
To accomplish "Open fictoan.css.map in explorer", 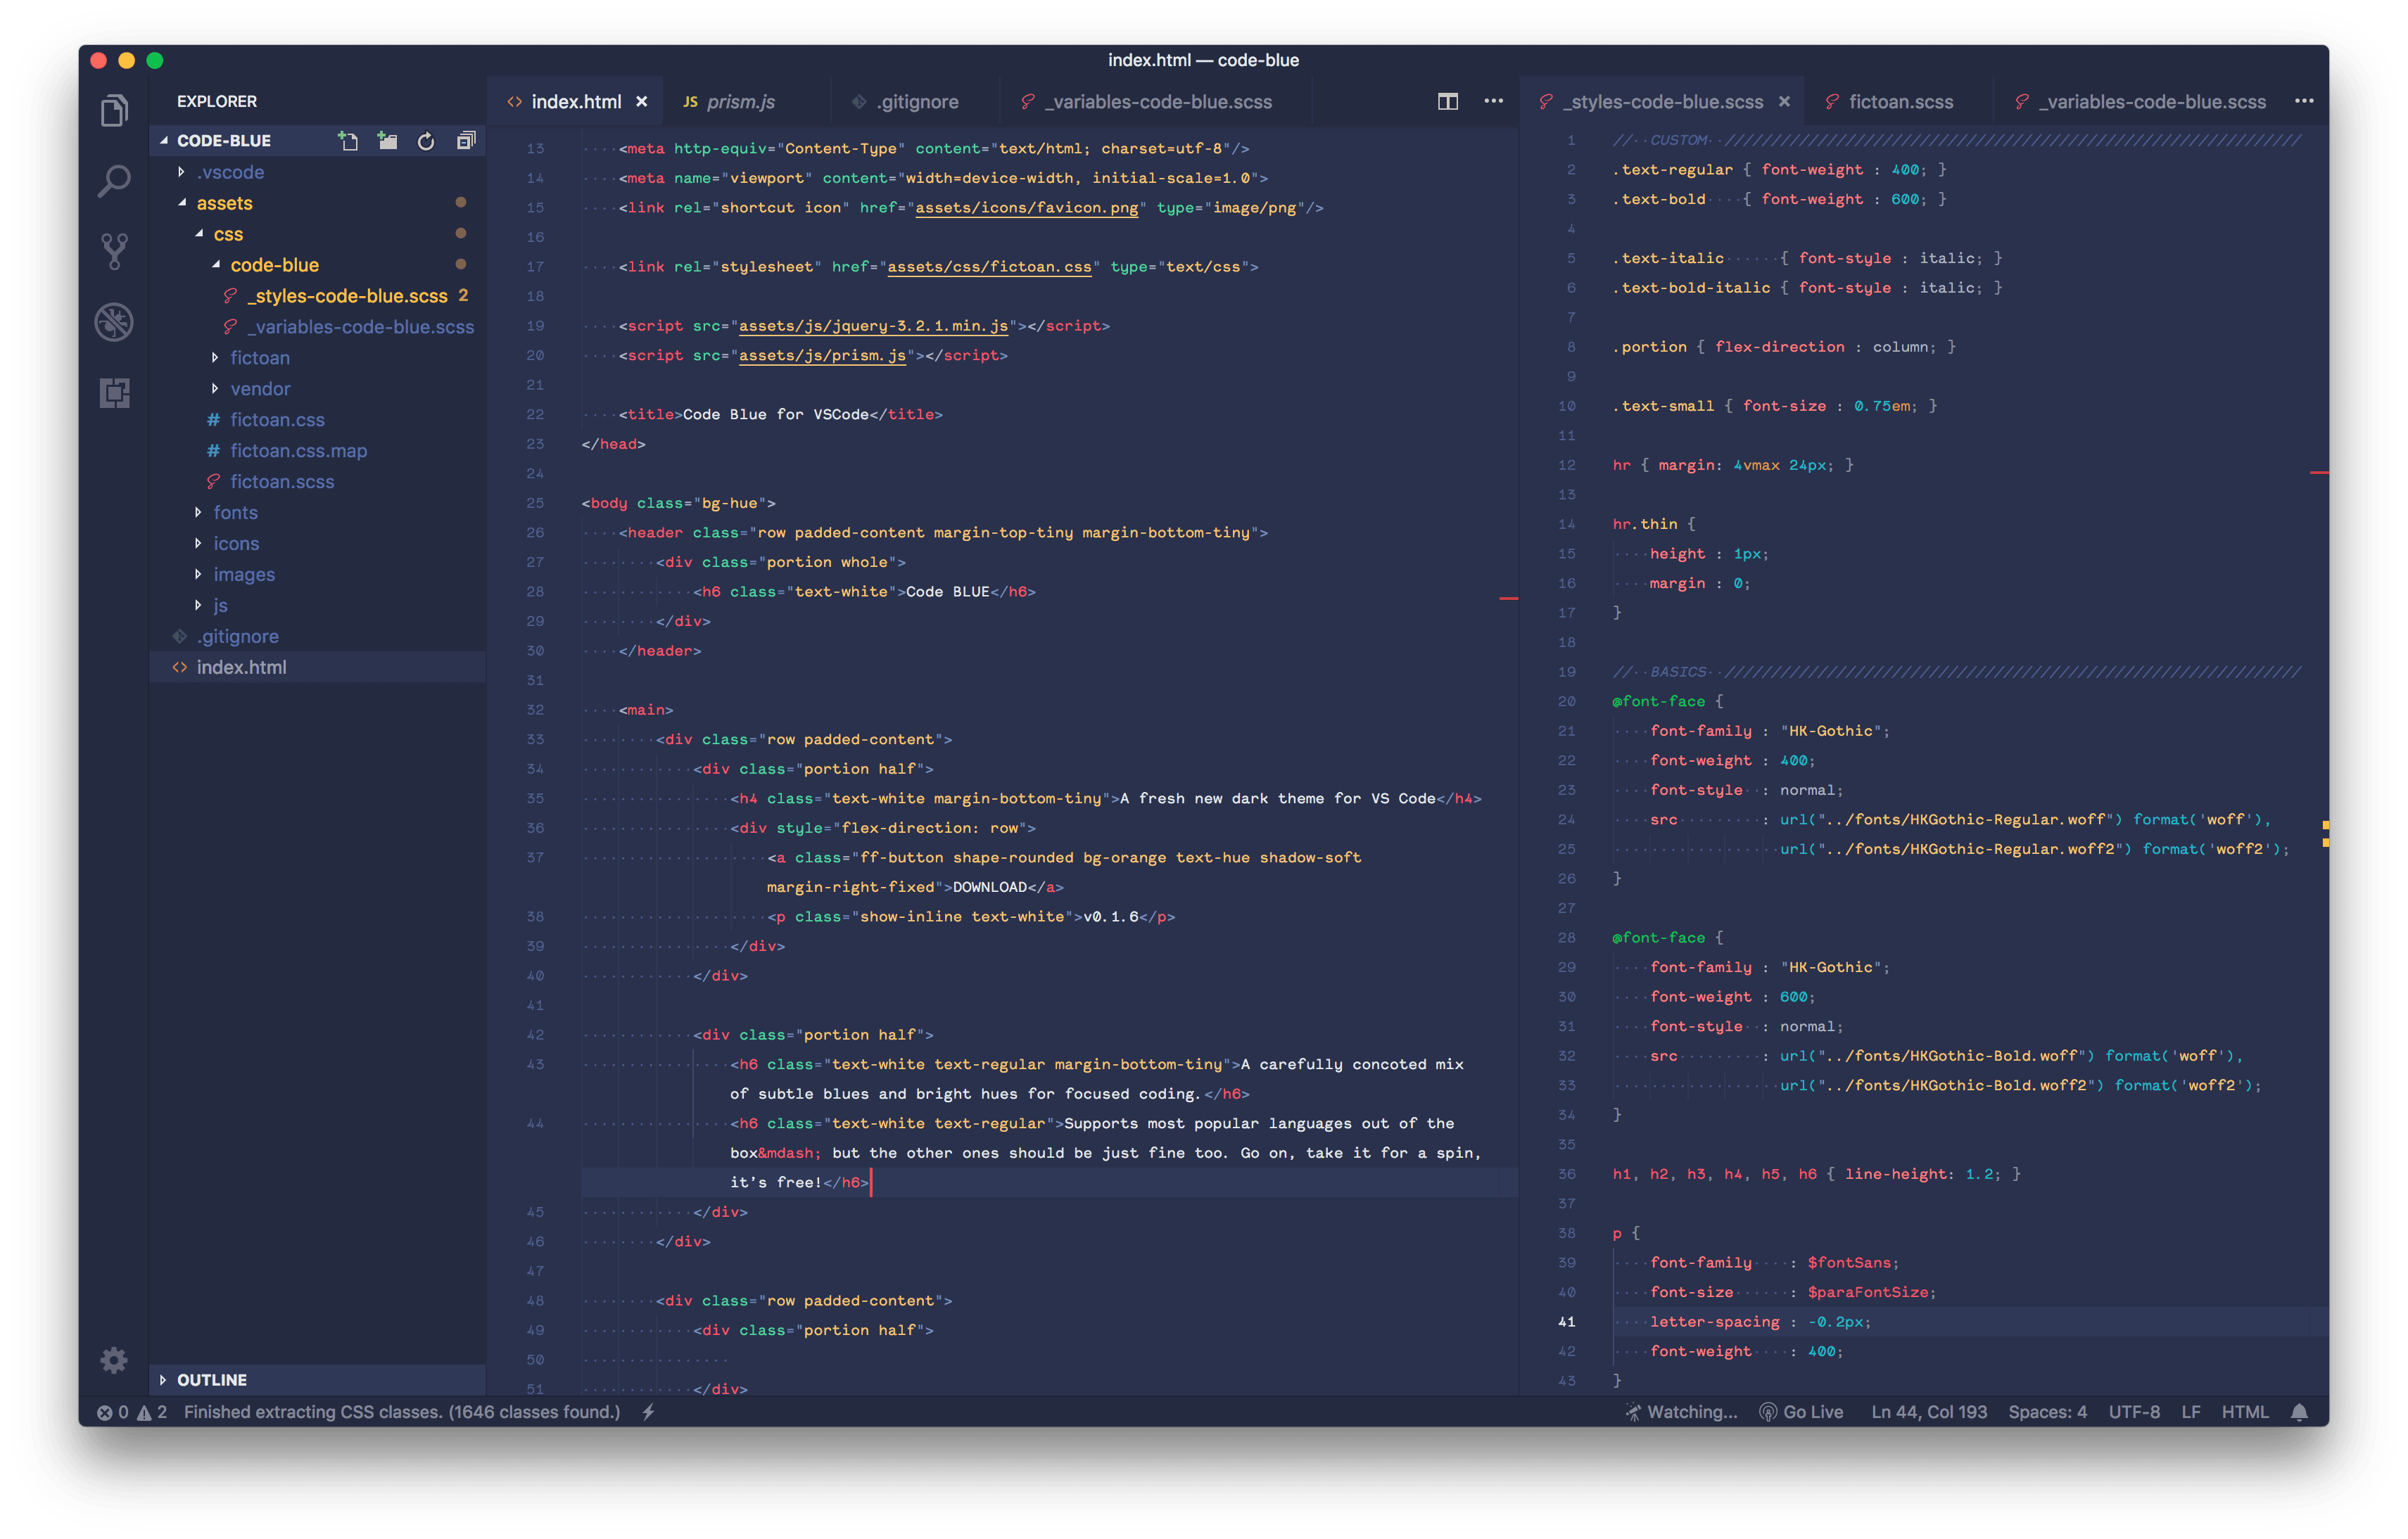I will 298,451.
